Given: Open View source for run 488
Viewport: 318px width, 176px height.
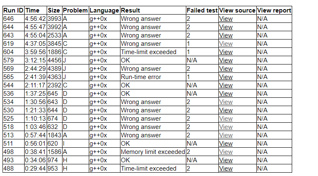Looking at the screenshot, I should tap(225, 169).
